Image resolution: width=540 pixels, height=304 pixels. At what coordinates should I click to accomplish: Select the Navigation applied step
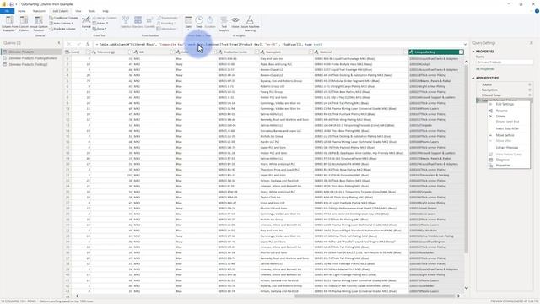(x=489, y=90)
